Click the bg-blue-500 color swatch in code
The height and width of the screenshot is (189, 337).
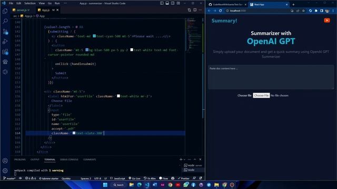pos(87,50)
